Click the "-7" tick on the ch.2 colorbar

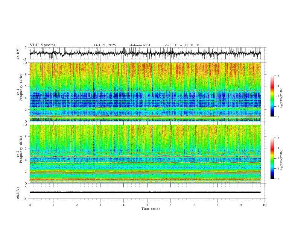277,179
